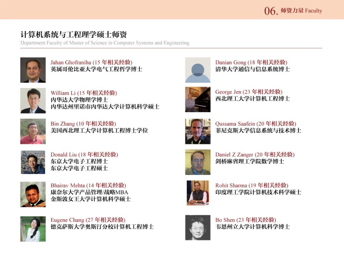
Task: Click Donald Liu's portrait photo
Action: coord(33,162)
